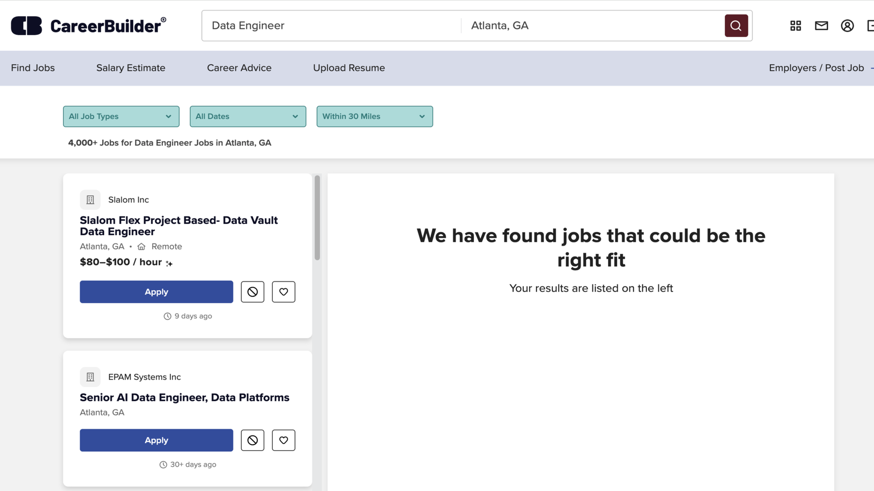Open the user profile icon
Image resolution: width=874 pixels, height=491 pixels.
[x=847, y=25]
